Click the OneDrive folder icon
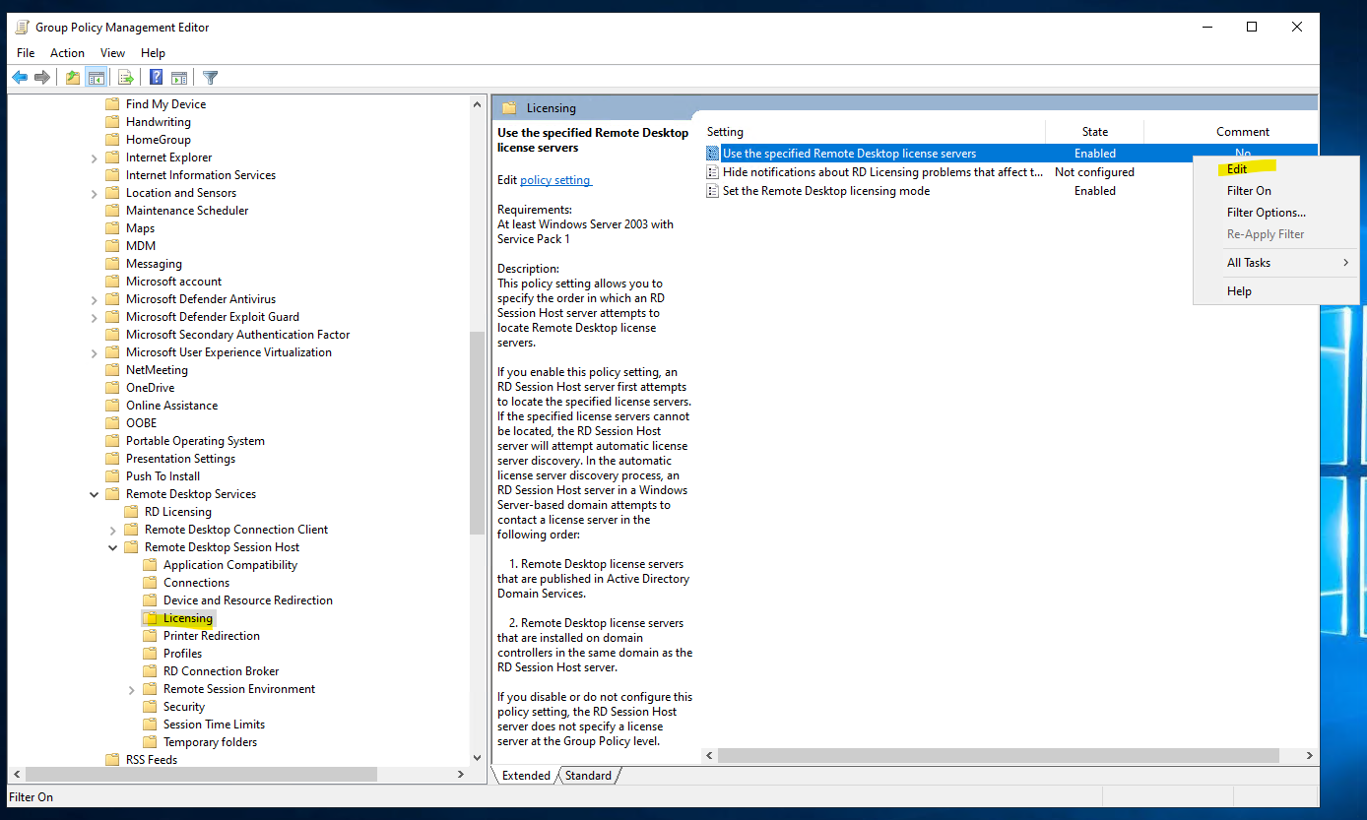Screen dimensions: 1367x820 point(112,388)
